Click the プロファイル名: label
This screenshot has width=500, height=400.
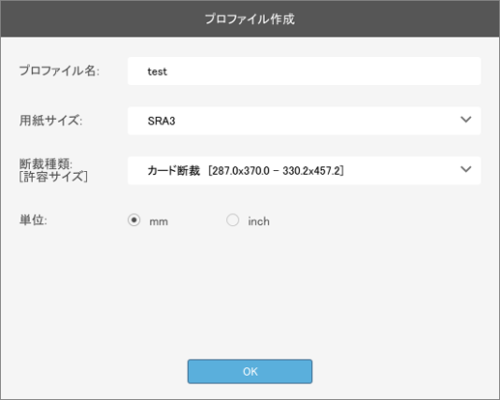tap(59, 71)
